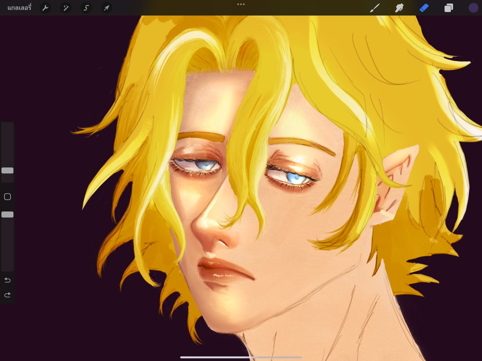
Task: Open the Actions wrench menu
Action: click(x=45, y=8)
